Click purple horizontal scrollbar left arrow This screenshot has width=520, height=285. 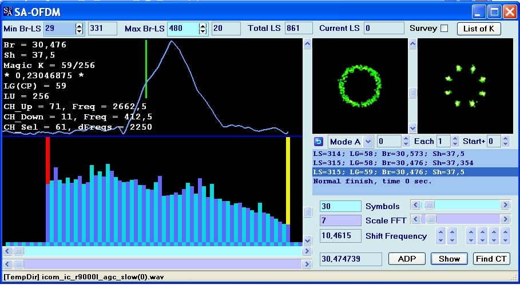(x=7, y=264)
